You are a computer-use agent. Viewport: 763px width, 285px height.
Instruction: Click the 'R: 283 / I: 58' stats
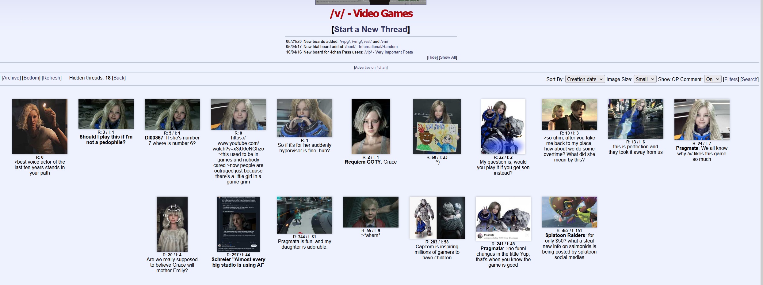pyautogui.click(x=437, y=242)
